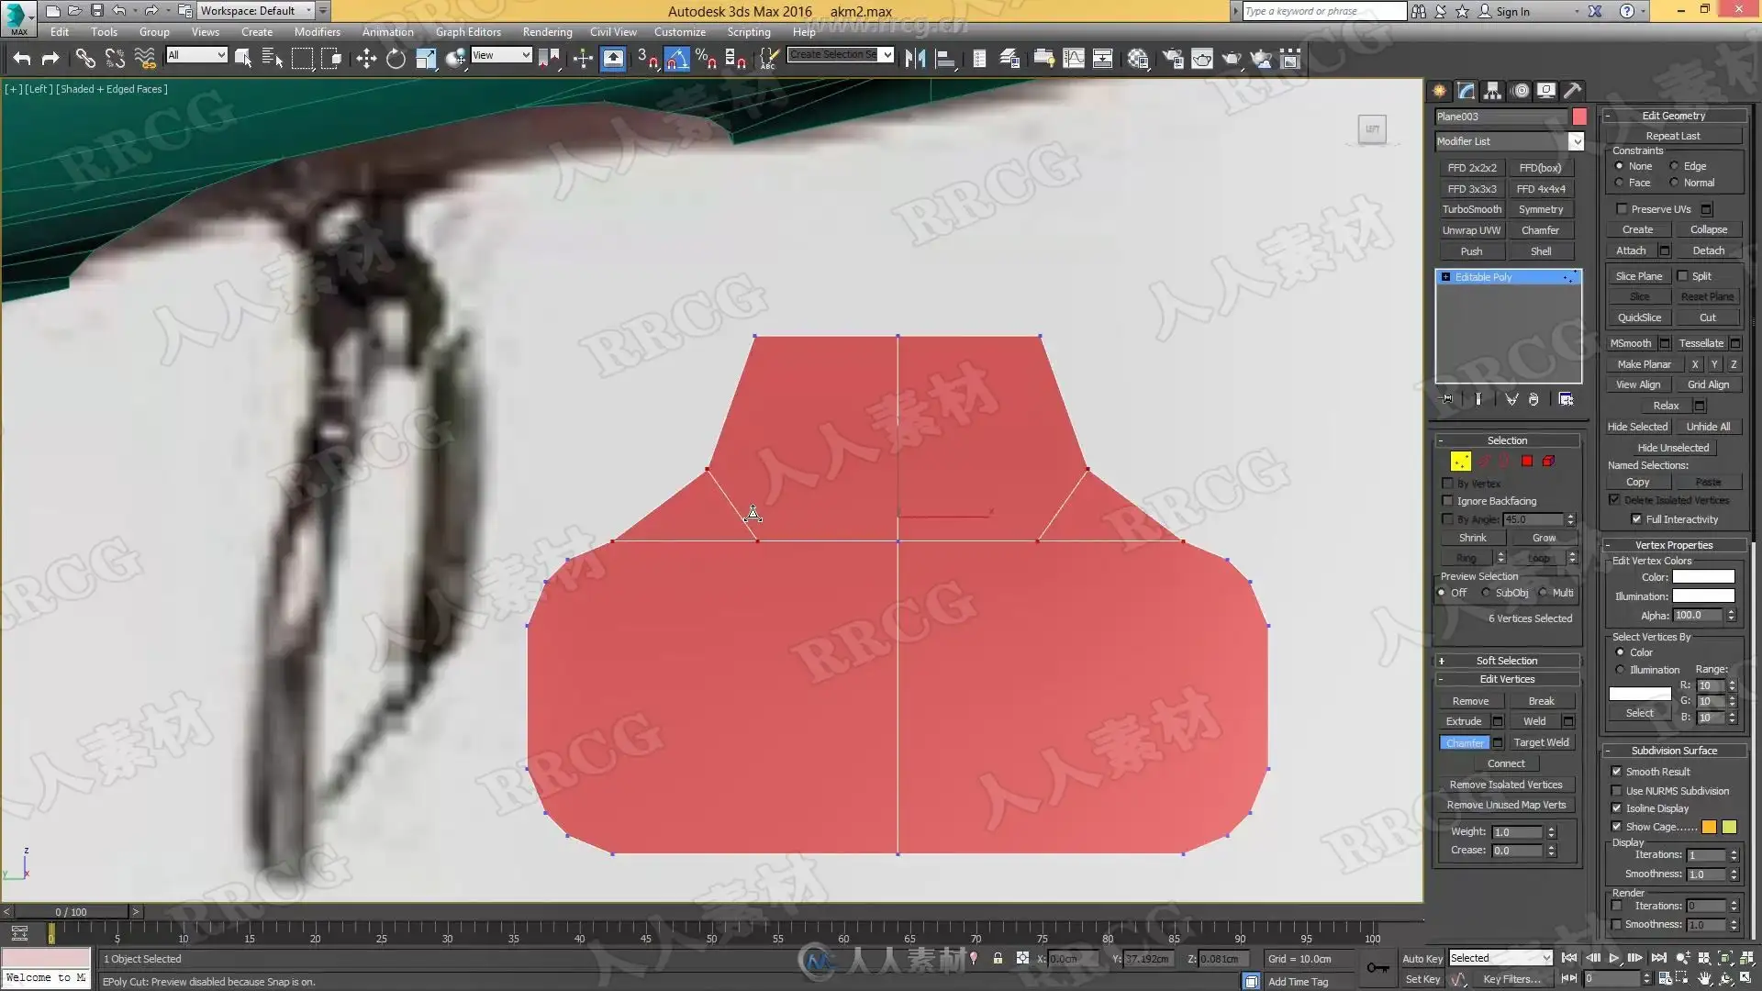Viewport: 1762px width, 991px height.
Task: Open the Hierarchy command panel tab
Action: [1492, 90]
